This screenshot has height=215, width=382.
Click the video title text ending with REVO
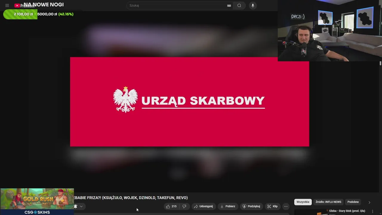tap(131, 198)
